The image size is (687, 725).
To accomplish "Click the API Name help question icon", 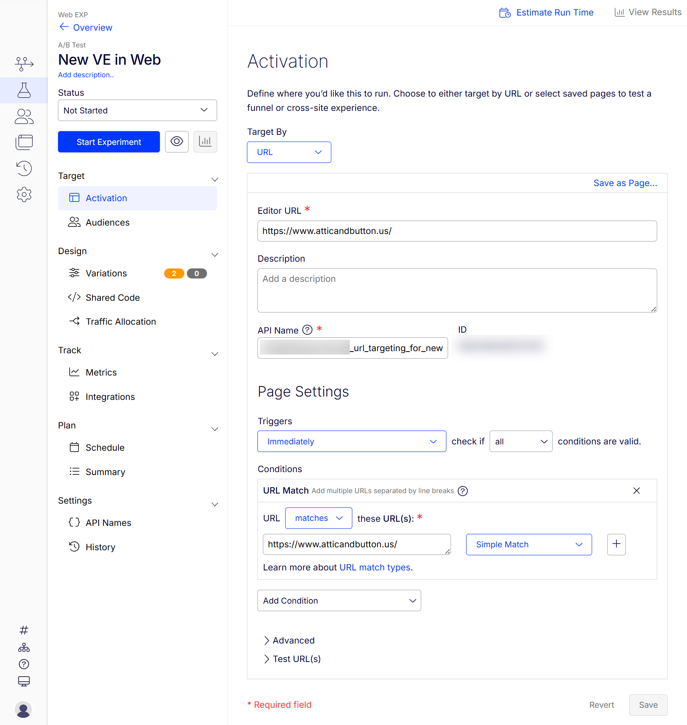I will 307,330.
